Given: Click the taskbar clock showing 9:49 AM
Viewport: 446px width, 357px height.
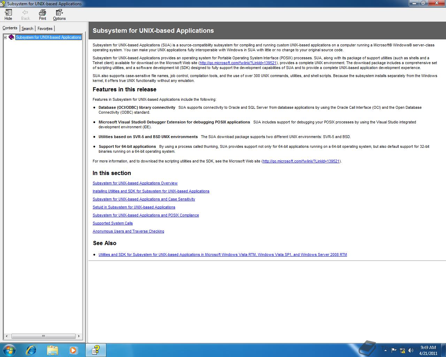Looking at the screenshot, I should pyautogui.click(x=428, y=350).
